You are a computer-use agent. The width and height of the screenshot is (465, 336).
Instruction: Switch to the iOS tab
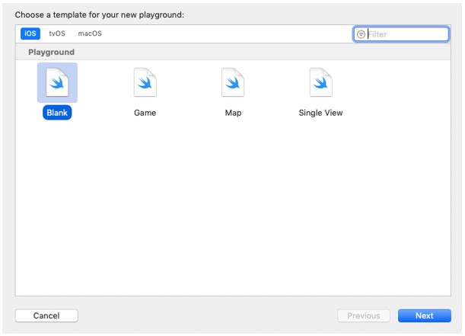30,34
